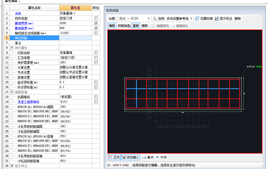This screenshot has width=268, height=169.
Task: Click the 编辑端头 end edit icon
Action: [x=173, y=26]
